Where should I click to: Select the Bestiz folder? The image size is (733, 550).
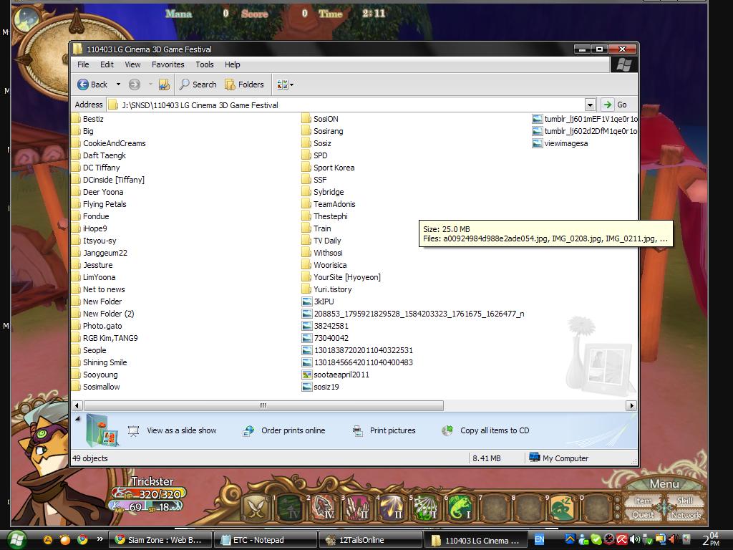(x=88, y=119)
